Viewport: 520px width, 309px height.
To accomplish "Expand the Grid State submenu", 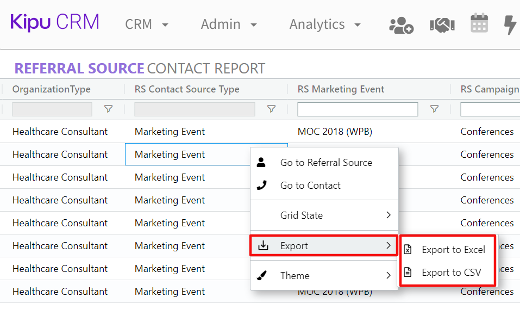I will pyautogui.click(x=324, y=215).
